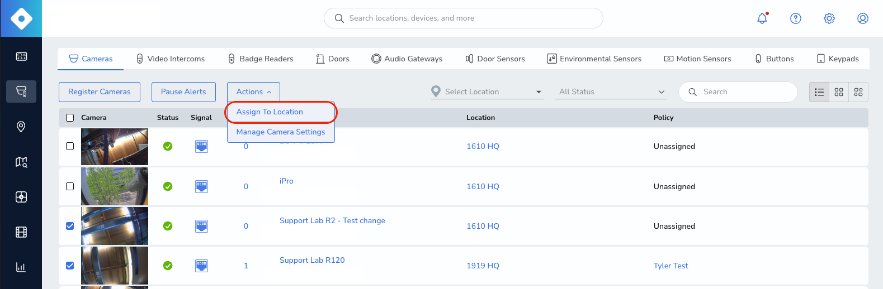Open notifications bell
The height and width of the screenshot is (289, 883).
point(762,18)
